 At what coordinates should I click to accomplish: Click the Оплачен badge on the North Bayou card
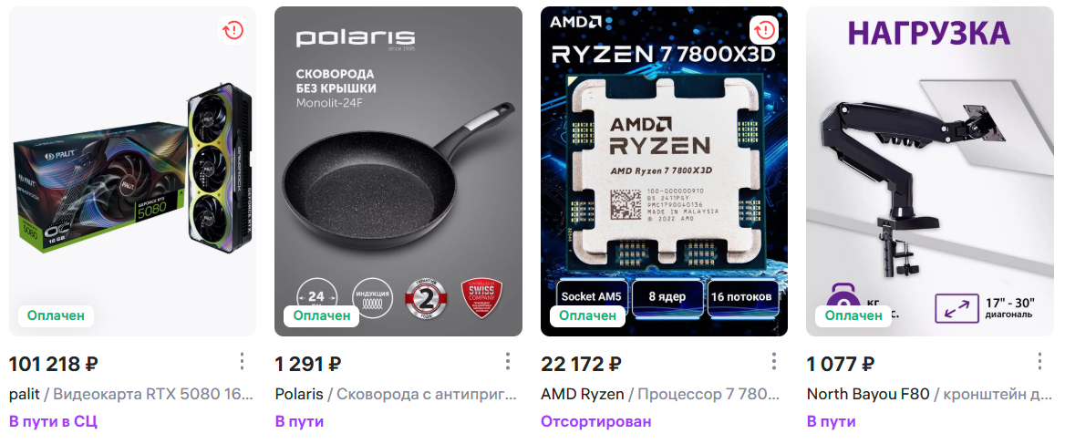point(853,315)
